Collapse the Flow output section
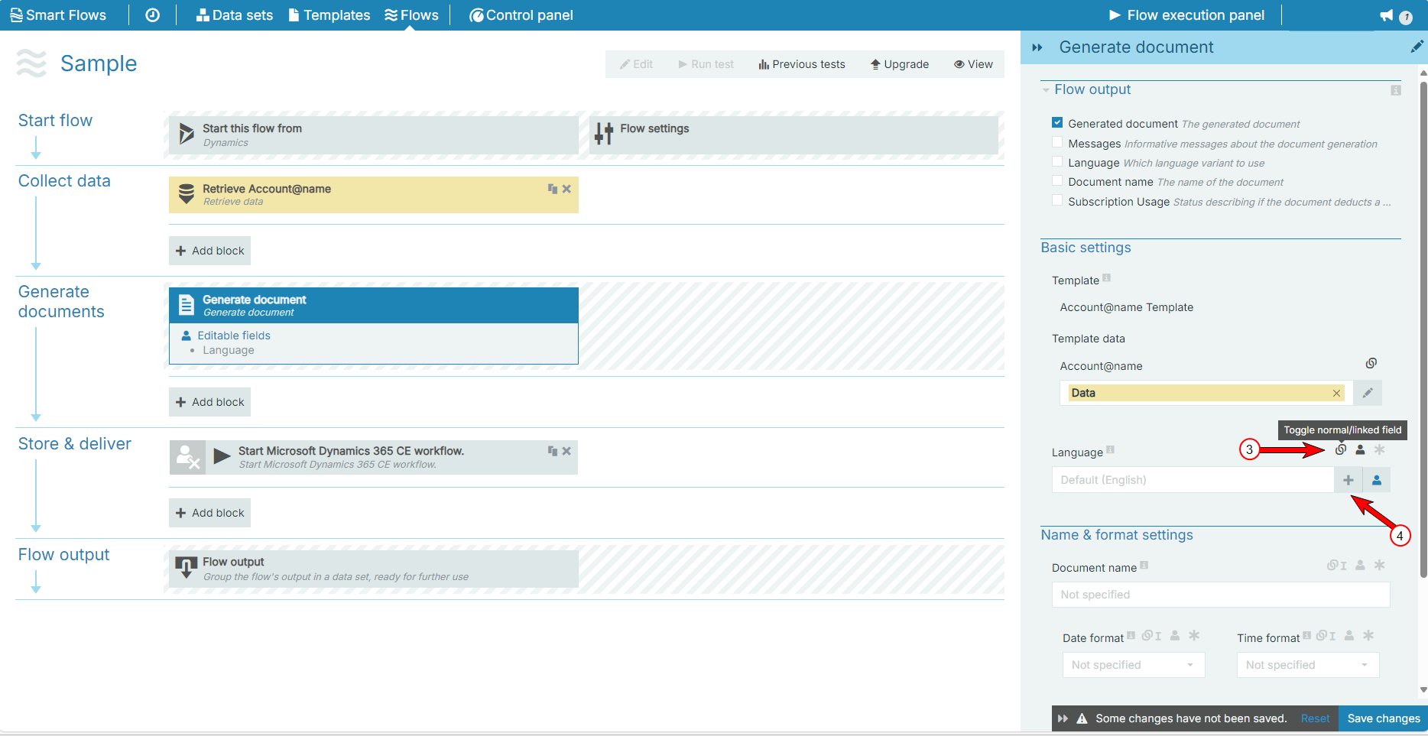This screenshot has height=736, width=1428. pyautogui.click(x=1046, y=90)
